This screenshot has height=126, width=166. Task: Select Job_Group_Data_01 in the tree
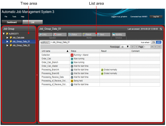[x=21, y=42]
